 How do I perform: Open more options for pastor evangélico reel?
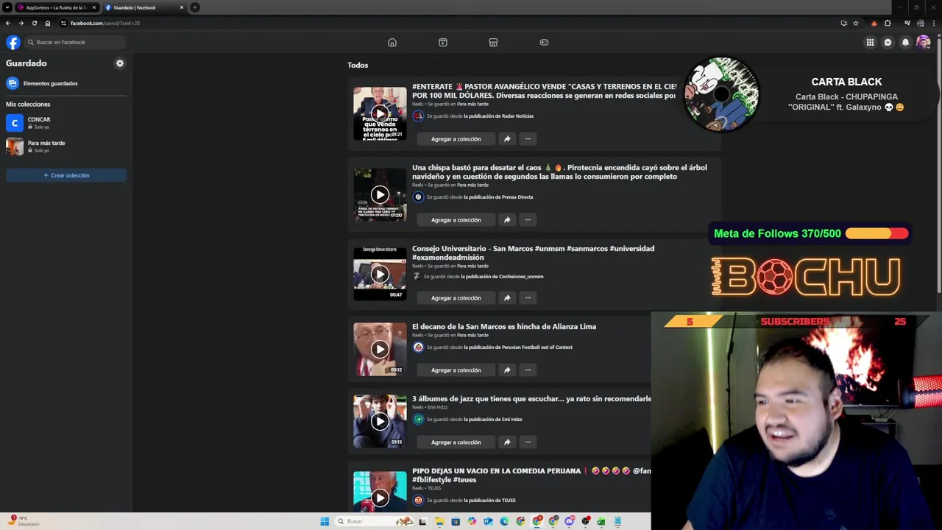(528, 138)
